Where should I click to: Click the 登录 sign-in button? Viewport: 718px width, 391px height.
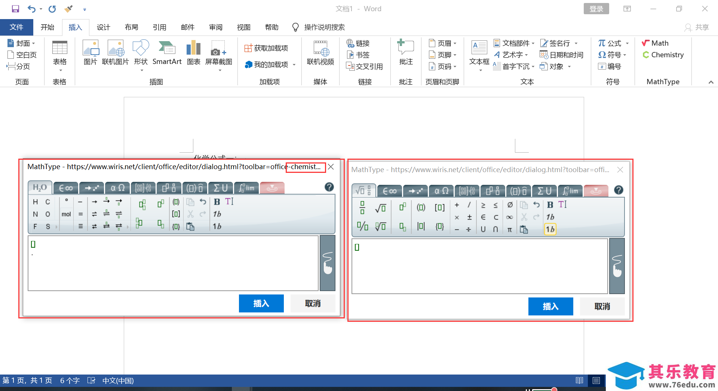click(x=596, y=9)
